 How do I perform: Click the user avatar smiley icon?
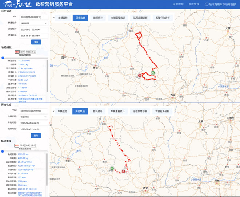point(207,4)
